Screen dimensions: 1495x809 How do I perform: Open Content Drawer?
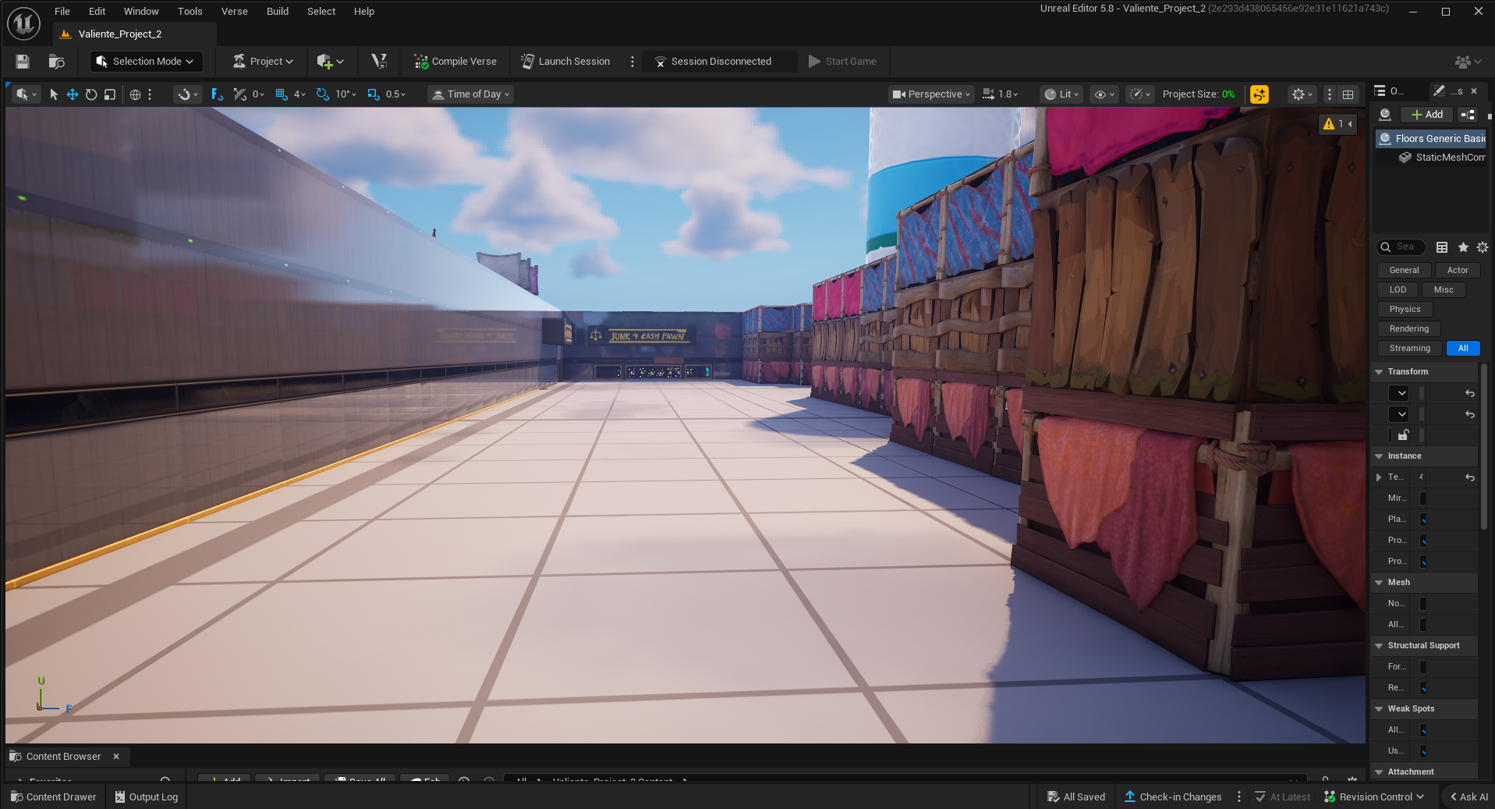pyautogui.click(x=53, y=797)
